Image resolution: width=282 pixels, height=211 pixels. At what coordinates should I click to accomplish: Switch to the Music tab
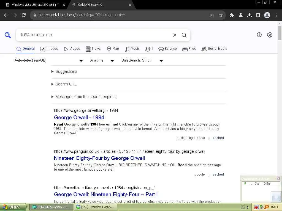tap(132, 49)
